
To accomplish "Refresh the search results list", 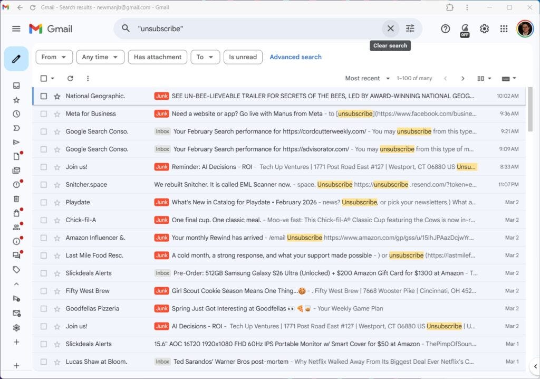I will (70, 78).
